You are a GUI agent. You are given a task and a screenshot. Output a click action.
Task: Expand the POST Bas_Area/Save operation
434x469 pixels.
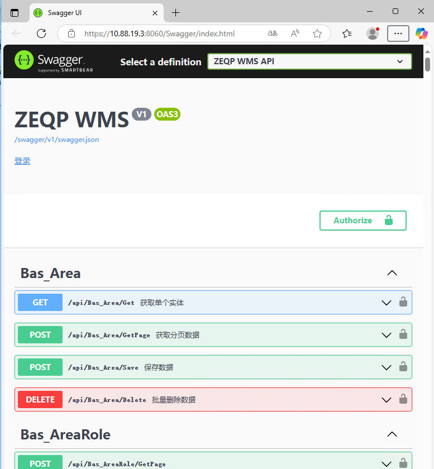(x=386, y=367)
